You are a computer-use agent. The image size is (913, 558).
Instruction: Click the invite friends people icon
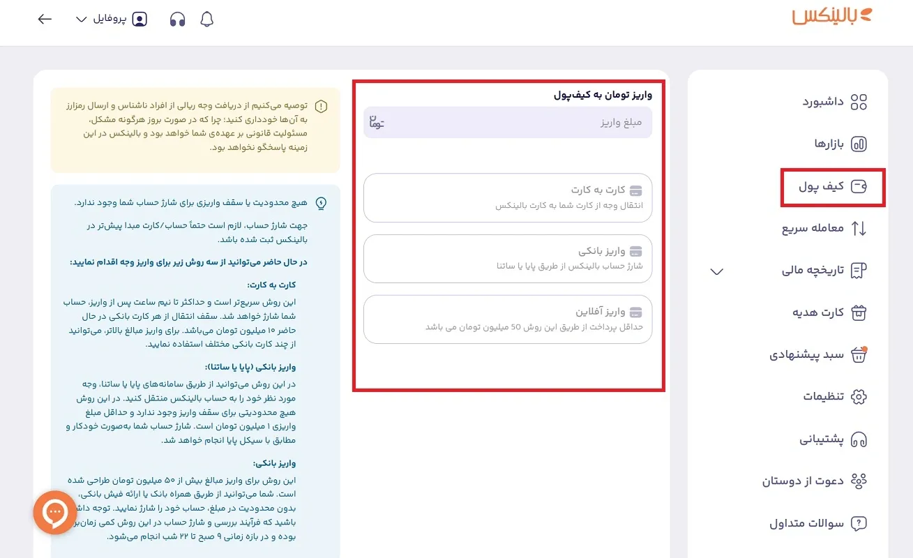859,481
